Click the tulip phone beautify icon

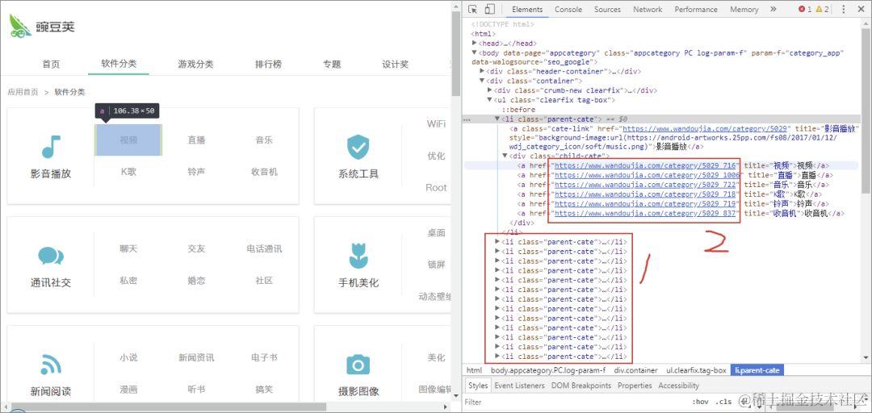click(358, 256)
